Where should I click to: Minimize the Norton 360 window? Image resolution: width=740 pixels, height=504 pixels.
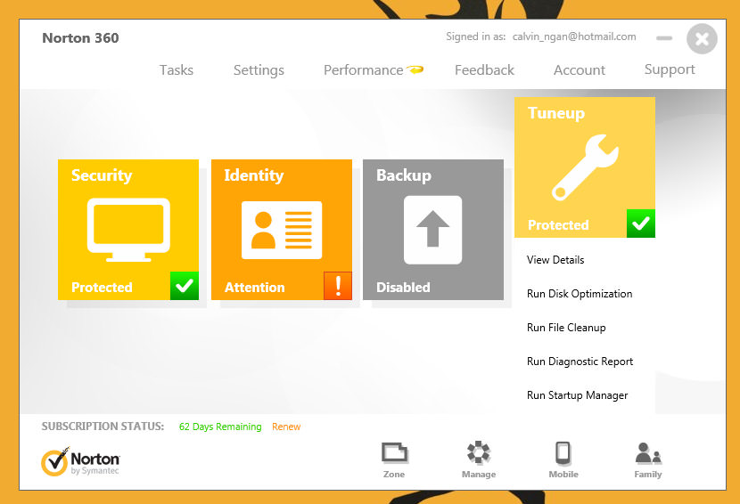664,38
